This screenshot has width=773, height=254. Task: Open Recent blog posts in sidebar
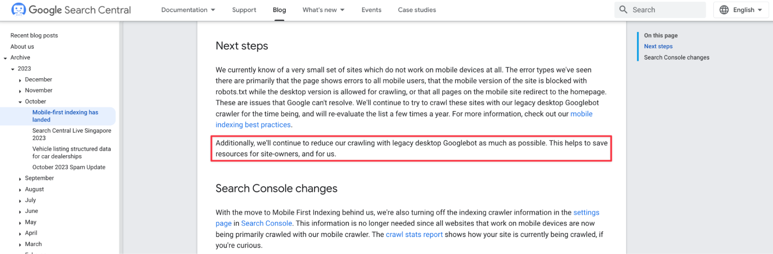[34, 36]
